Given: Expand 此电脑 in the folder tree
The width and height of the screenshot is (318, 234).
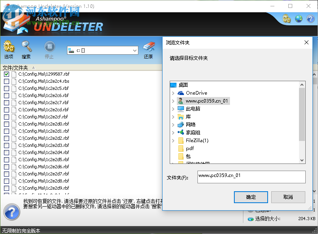Looking at the screenshot, I should pos(174,109).
